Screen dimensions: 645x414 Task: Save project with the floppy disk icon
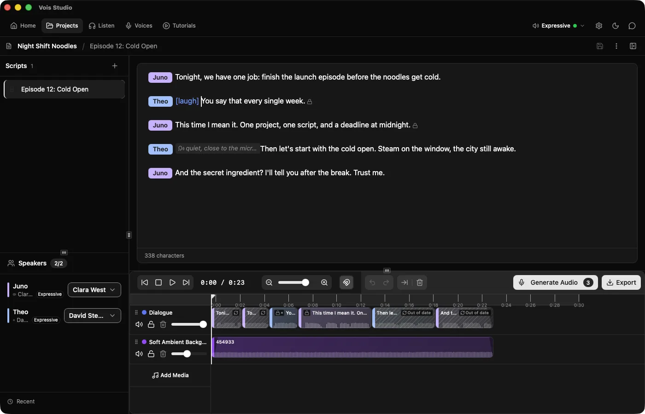click(x=600, y=46)
